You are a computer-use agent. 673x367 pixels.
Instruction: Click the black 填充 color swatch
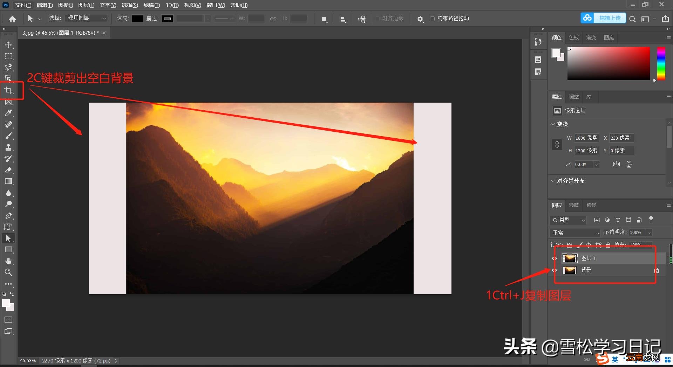point(137,19)
